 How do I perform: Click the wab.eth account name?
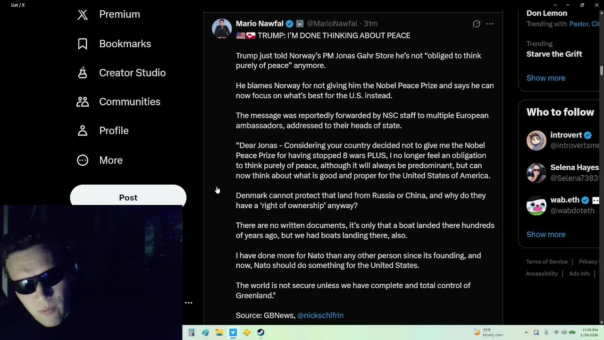[x=565, y=200]
